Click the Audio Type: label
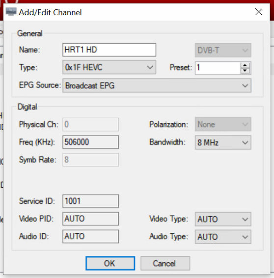Screen dimensions: 274x278 pos(168,236)
